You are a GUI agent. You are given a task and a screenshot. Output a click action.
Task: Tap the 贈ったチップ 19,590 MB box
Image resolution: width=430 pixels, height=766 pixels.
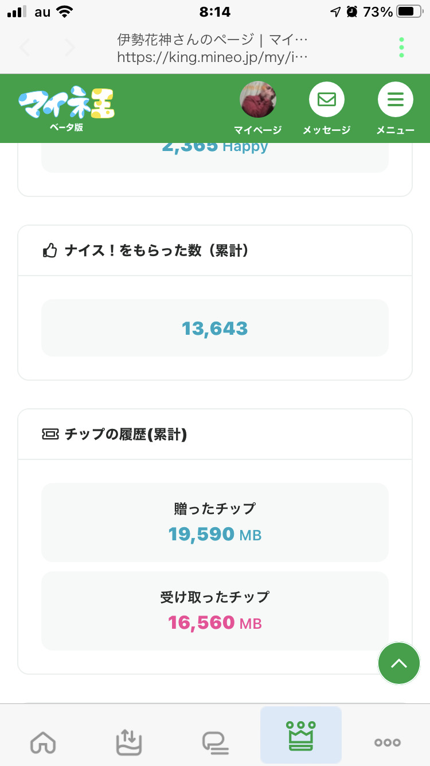coord(215,522)
